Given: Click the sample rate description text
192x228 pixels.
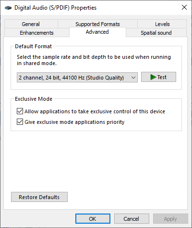Looking at the screenshot, I should click(x=94, y=60).
